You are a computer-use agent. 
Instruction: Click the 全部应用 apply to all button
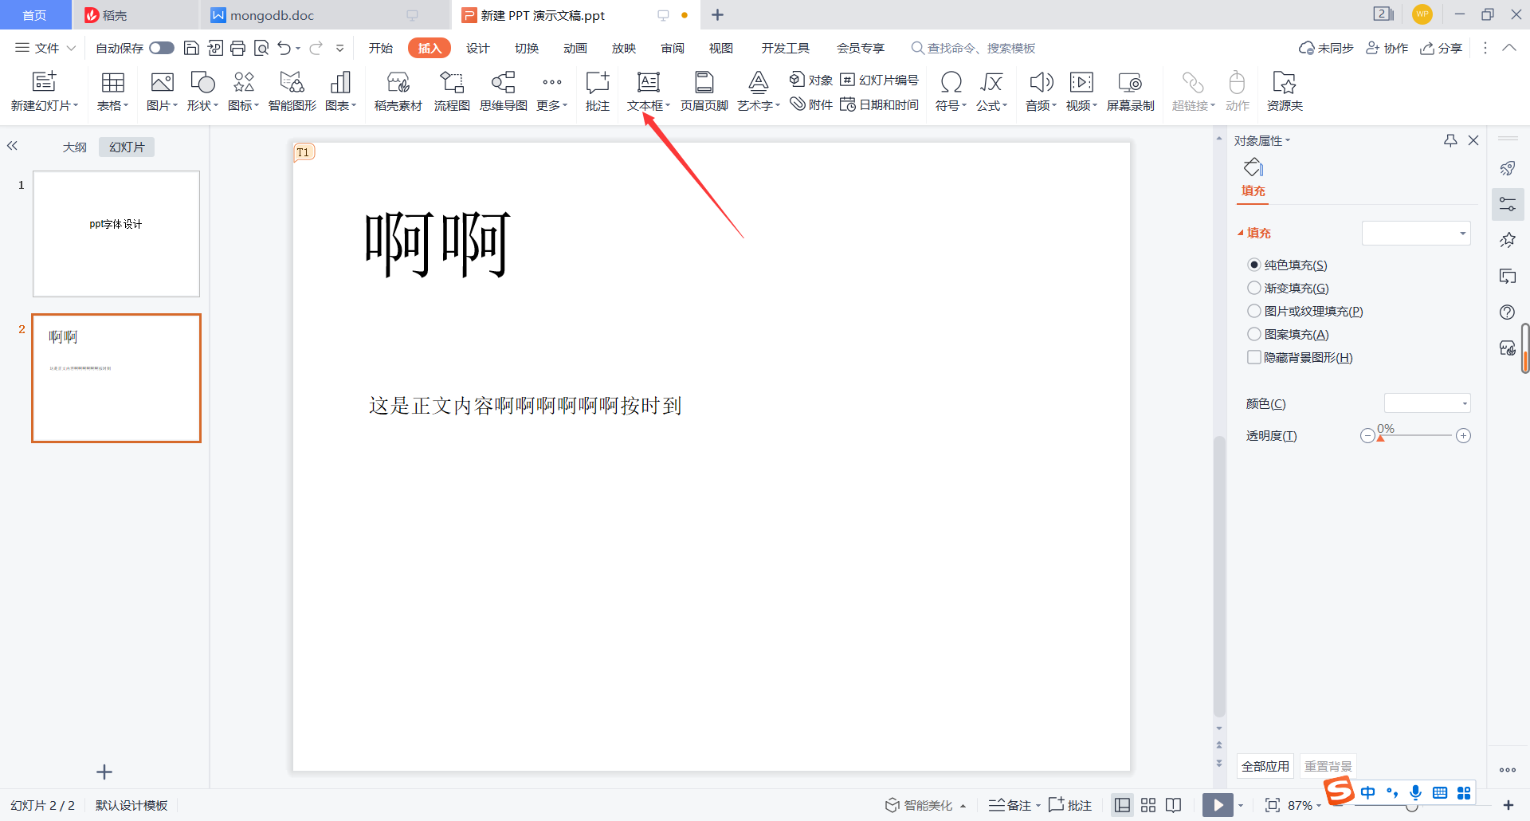1265,766
